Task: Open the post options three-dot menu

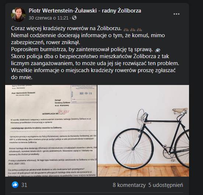Action: pyautogui.click(x=176, y=14)
